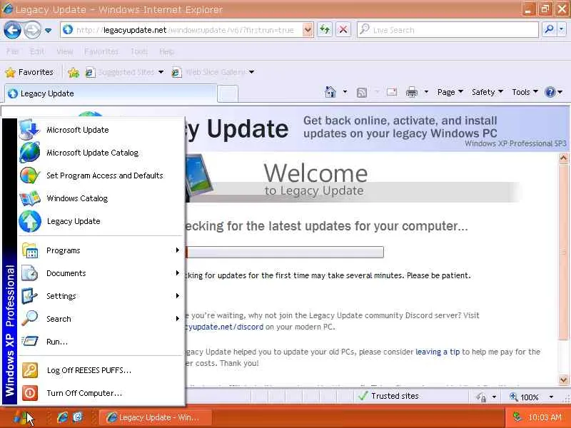
Task: Launch Legacy Update from Start menu
Action: pos(101,221)
